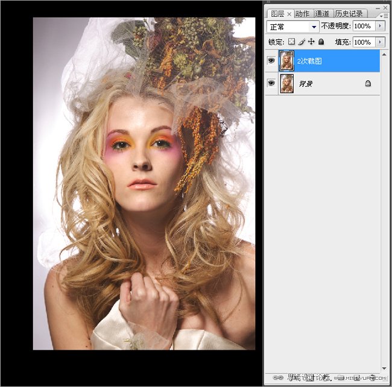392x387 pixels.
Task: Open the 正常 blend mode dropdown
Action: pyautogui.click(x=293, y=27)
